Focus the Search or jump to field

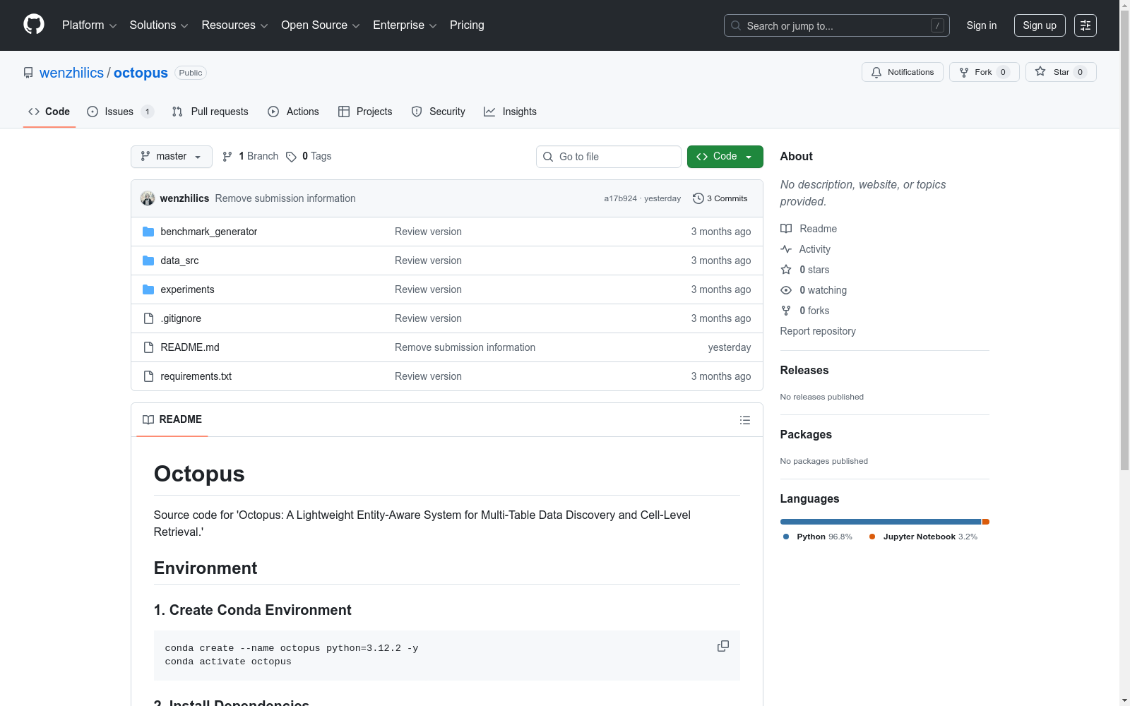[837, 25]
